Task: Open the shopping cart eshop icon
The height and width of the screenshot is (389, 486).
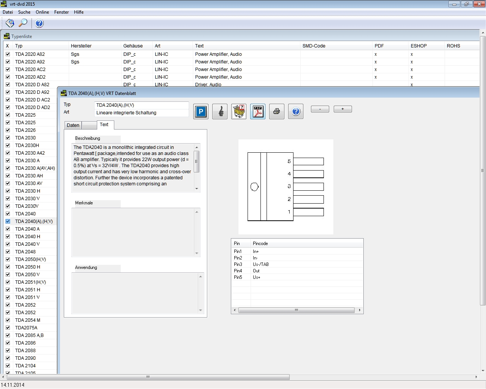Action: click(239, 112)
